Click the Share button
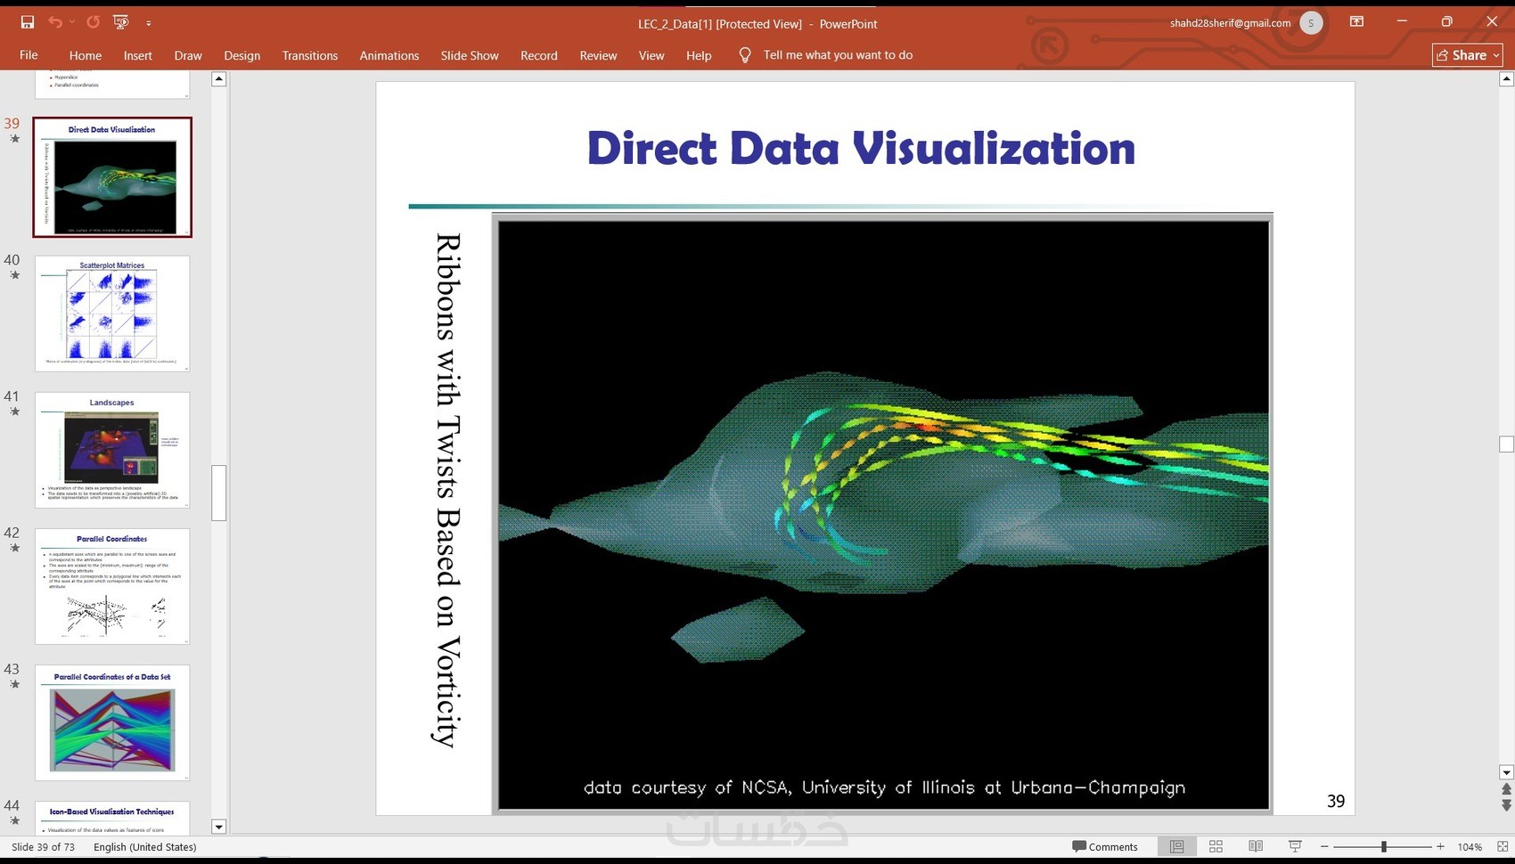 1467,55
